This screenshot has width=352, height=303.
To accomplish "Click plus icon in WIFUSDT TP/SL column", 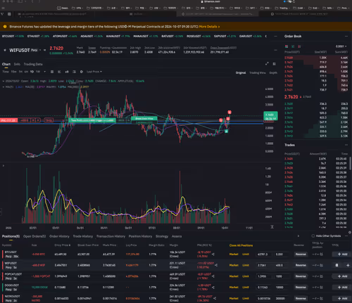I will click(348, 265).
